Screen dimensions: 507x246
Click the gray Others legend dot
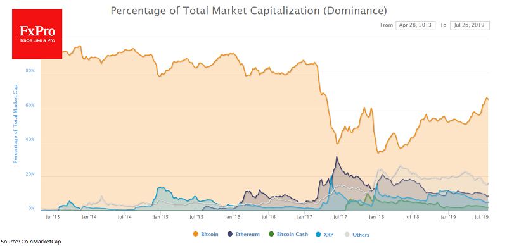point(346,234)
